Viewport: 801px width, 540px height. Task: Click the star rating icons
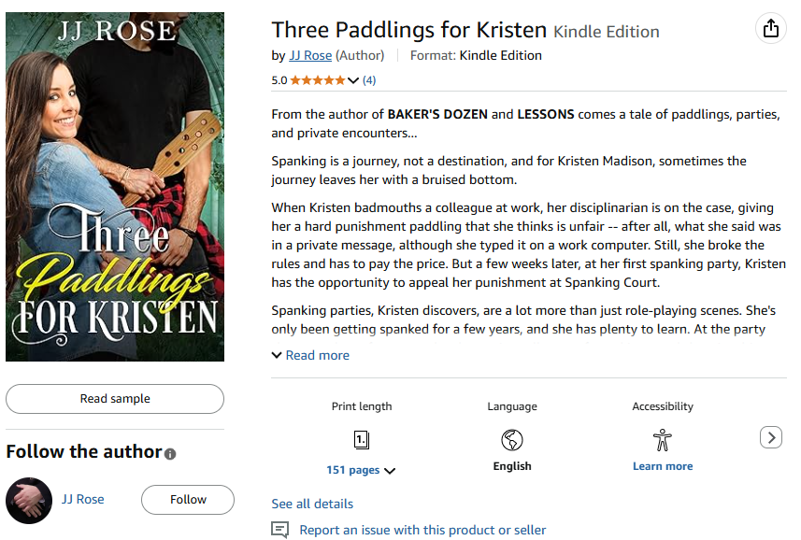pos(317,80)
